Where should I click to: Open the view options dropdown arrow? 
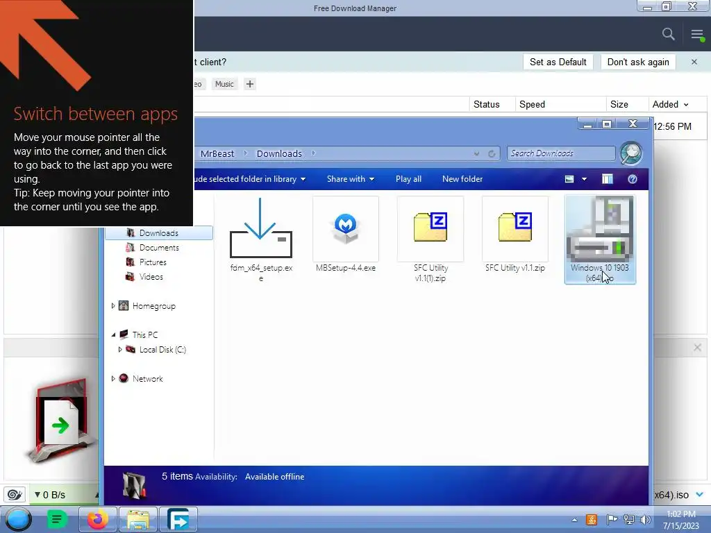(x=584, y=179)
